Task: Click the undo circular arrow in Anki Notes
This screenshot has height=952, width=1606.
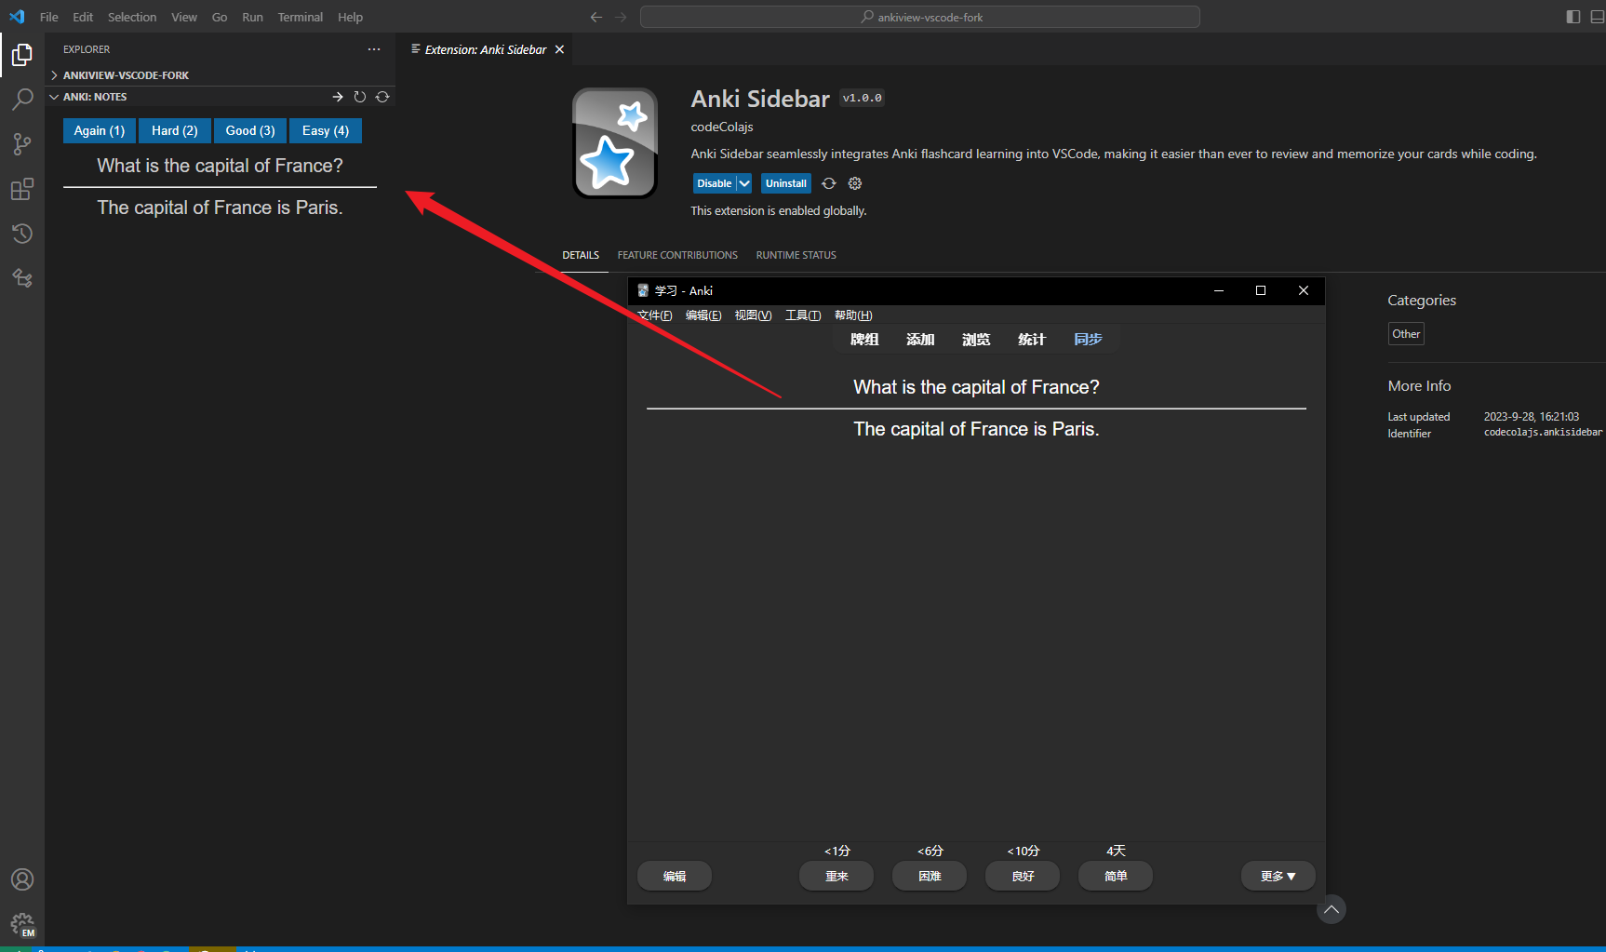Action: (x=360, y=97)
